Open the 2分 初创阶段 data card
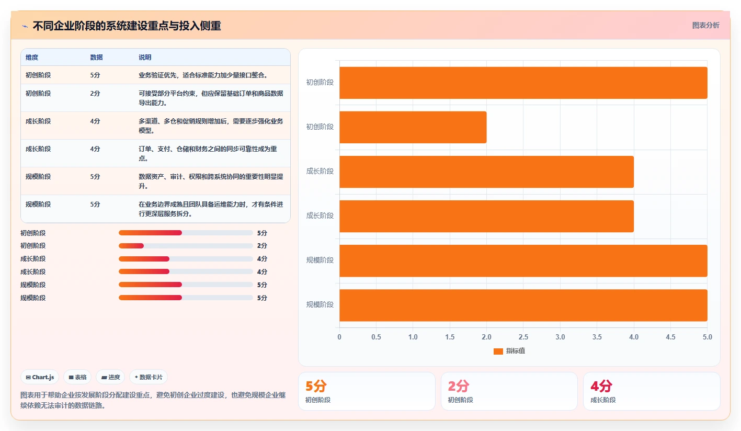The height and width of the screenshot is (431, 741). [x=509, y=391]
